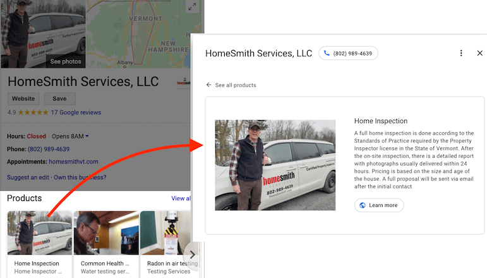Open the View all products link
Screen dimensions: 487x278
pyautogui.click(x=181, y=198)
